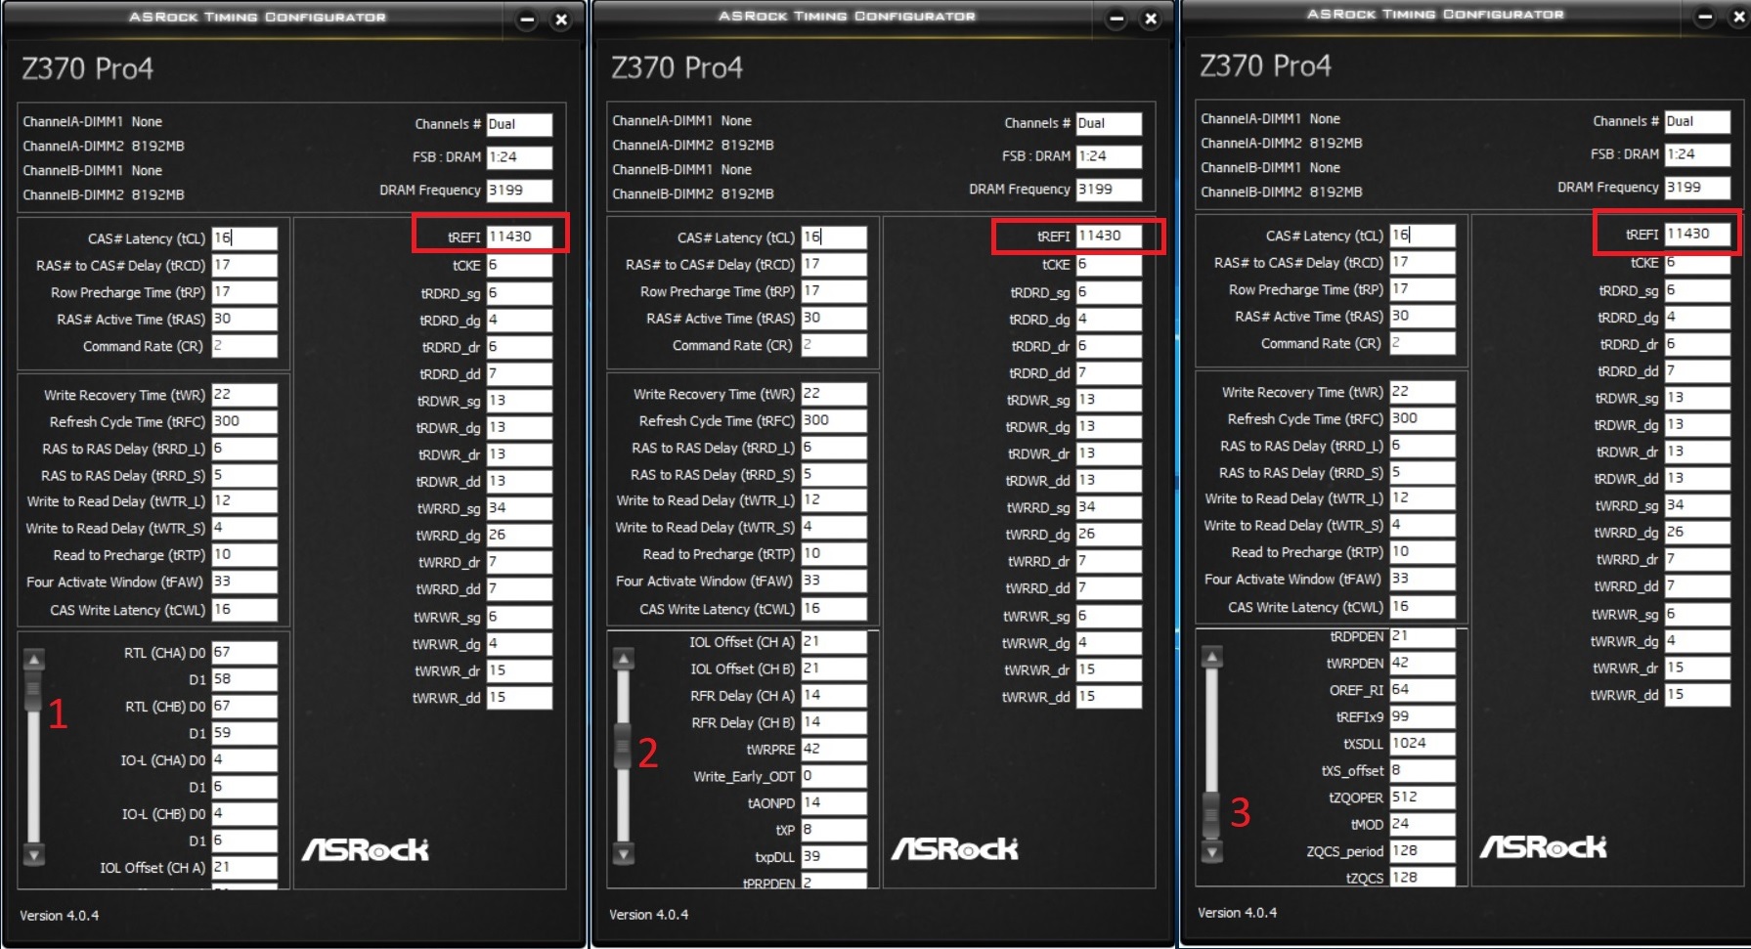Click the tWRPDEN value field
Viewport: 1751px width, 949px height.
[1423, 663]
